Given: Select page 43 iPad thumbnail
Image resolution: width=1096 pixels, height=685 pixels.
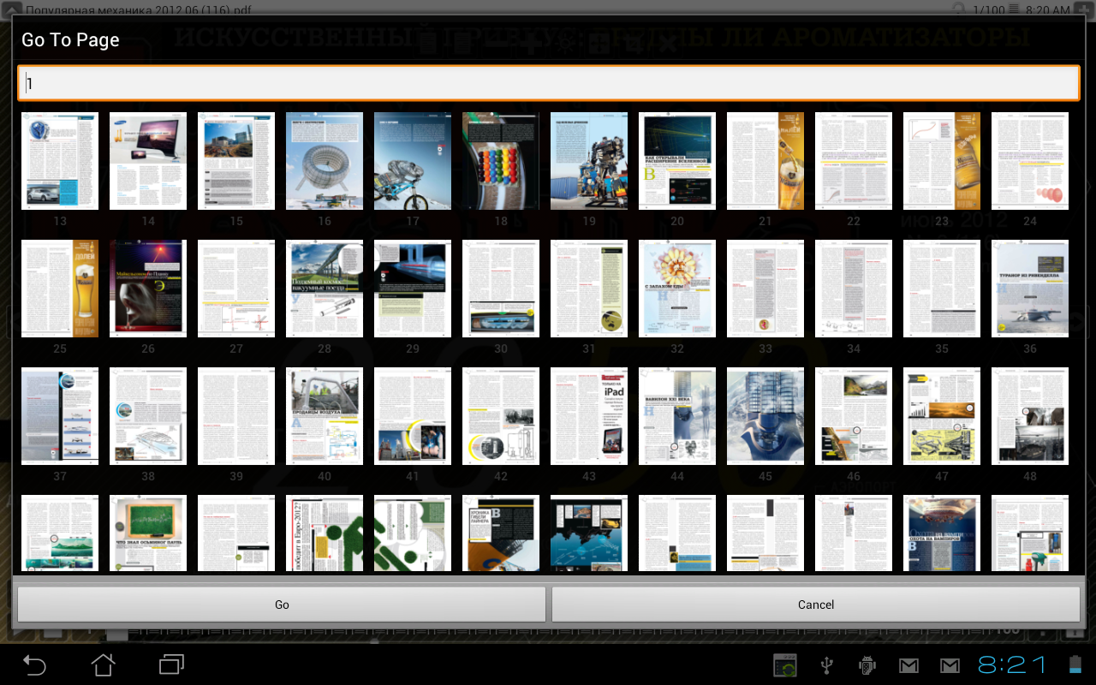Looking at the screenshot, I should click(x=589, y=416).
